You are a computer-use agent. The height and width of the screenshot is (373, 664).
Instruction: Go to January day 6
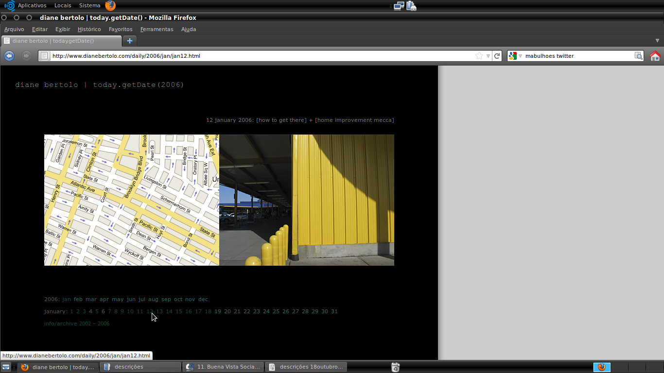click(103, 311)
